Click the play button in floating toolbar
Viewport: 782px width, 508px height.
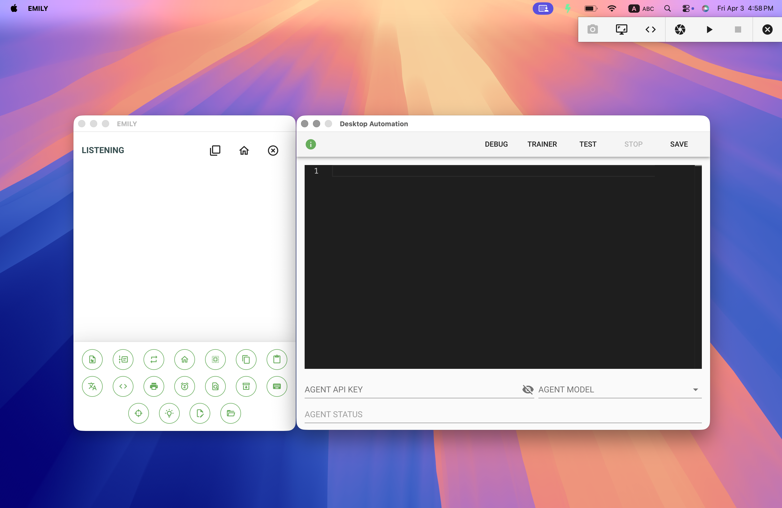pos(709,29)
